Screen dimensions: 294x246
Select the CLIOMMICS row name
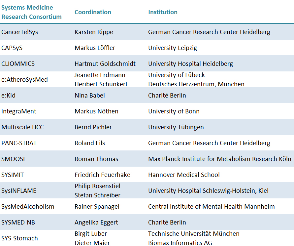pos(18,64)
